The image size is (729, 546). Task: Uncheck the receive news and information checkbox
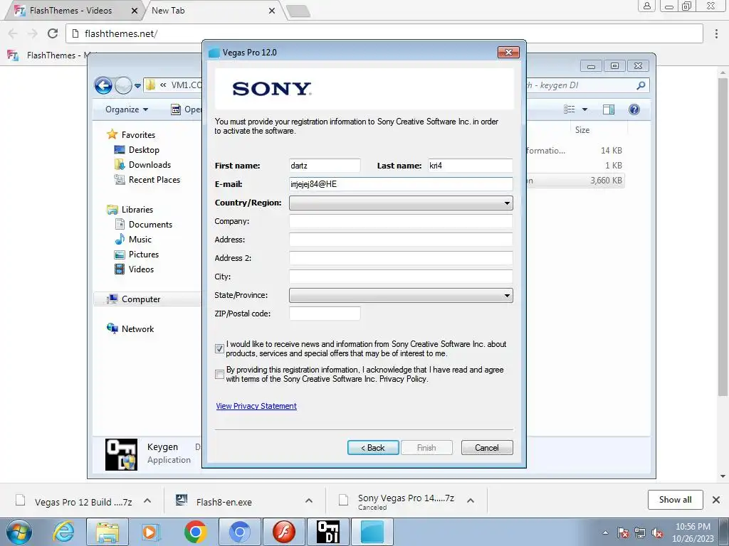click(219, 348)
